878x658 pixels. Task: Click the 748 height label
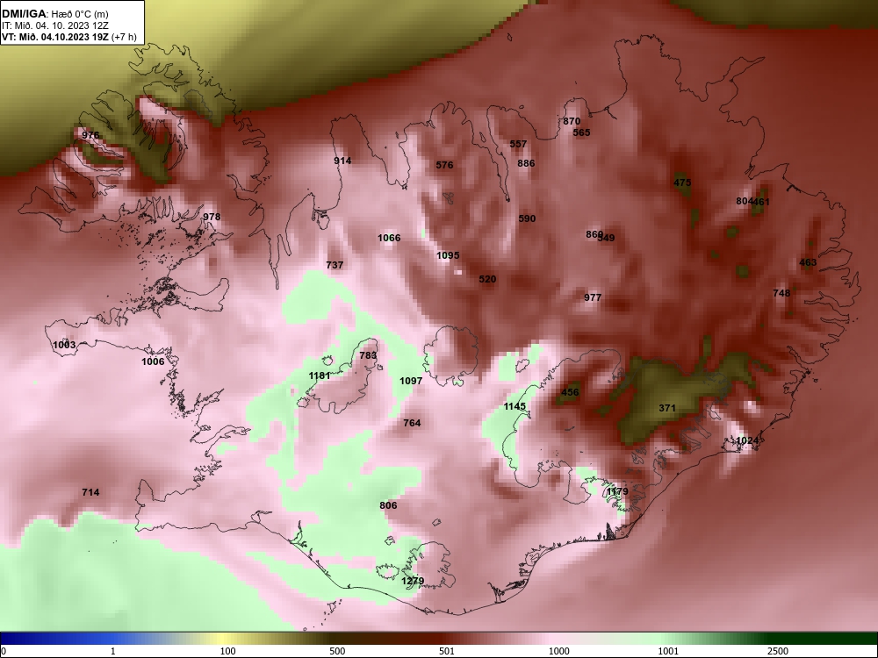(x=781, y=293)
